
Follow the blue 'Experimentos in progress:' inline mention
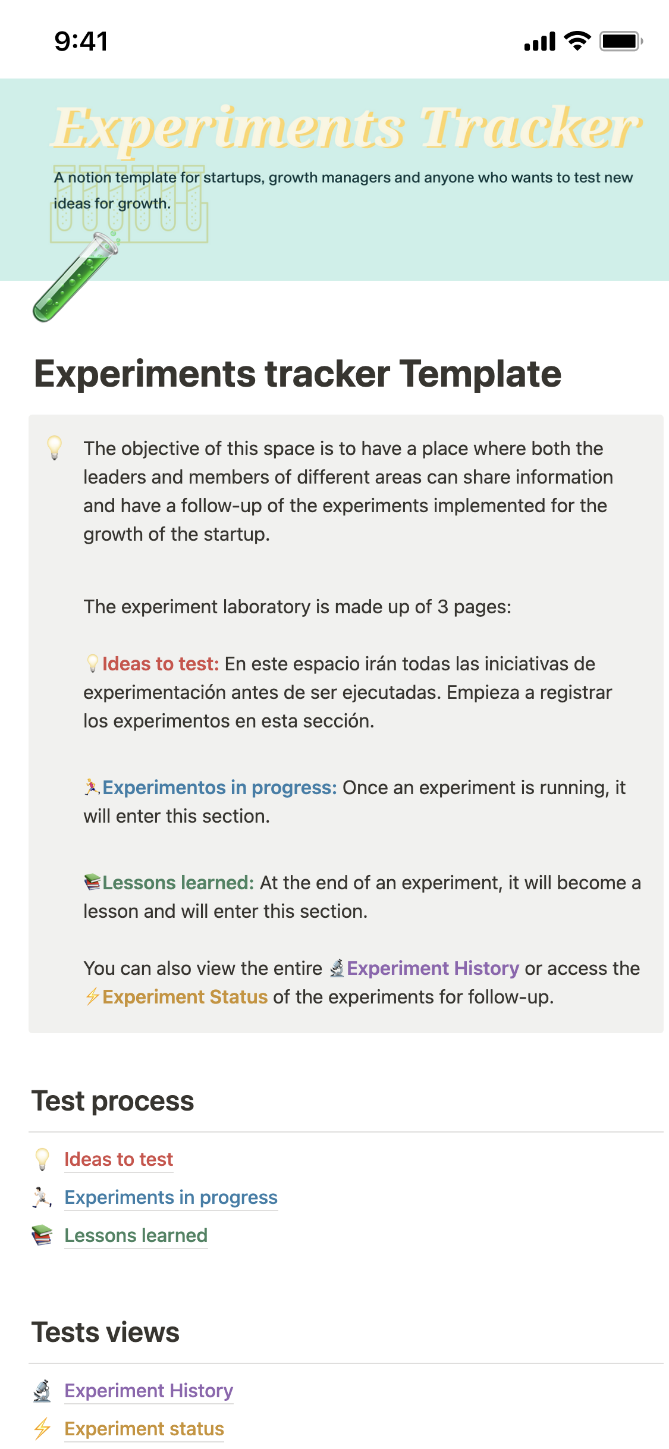tap(219, 788)
